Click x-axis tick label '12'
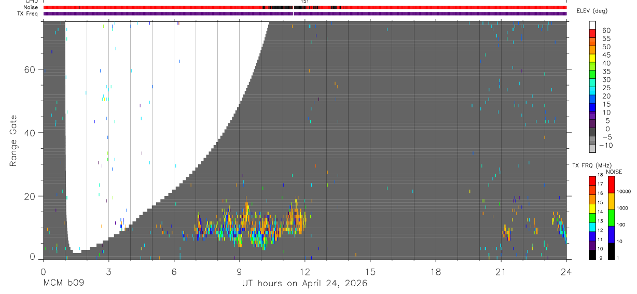 (x=304, y=272)
